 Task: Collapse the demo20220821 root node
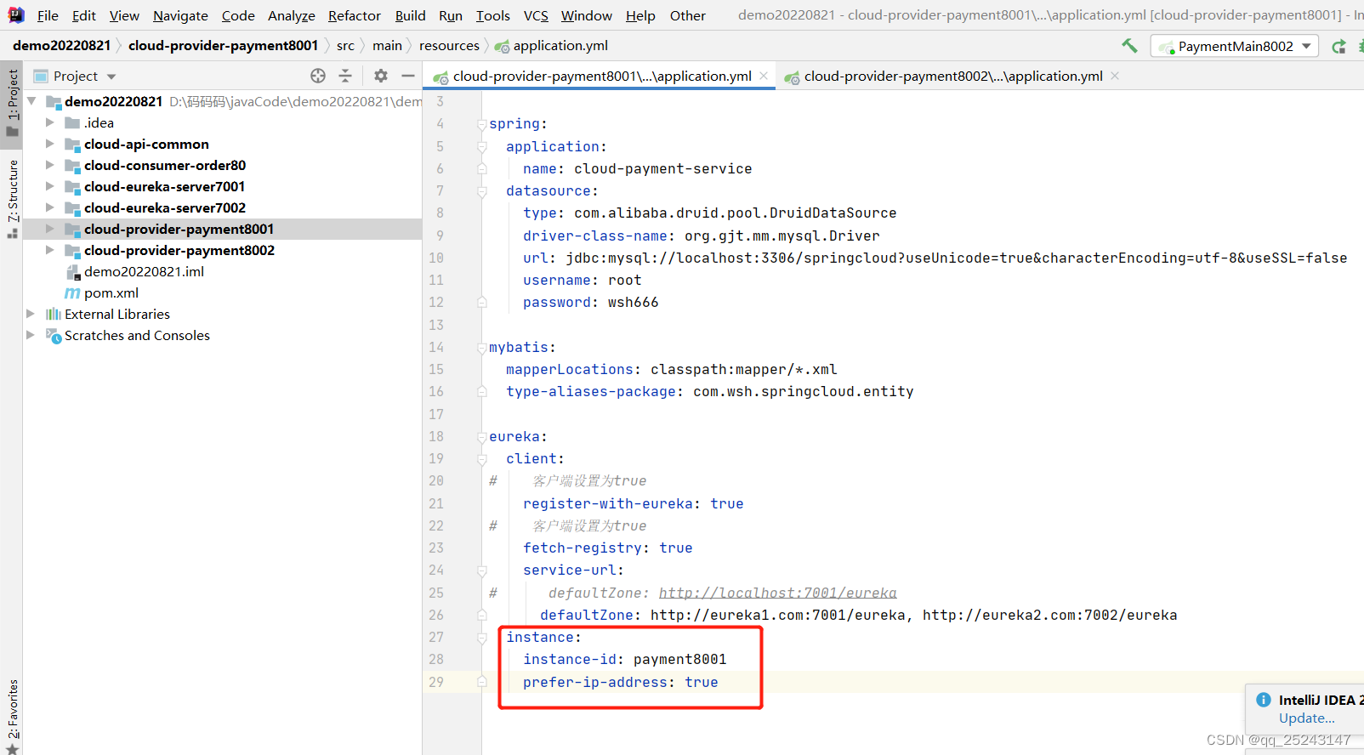pos(31,101)
